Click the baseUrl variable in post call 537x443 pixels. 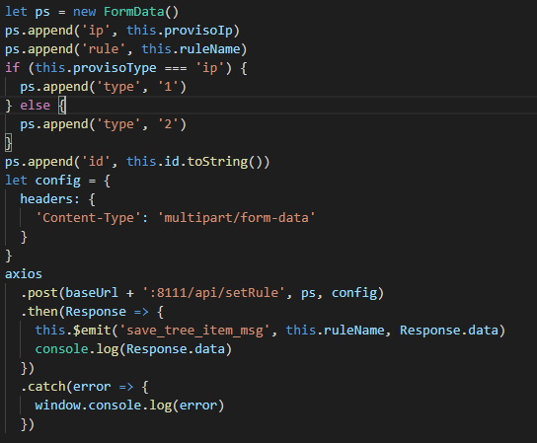92,293
